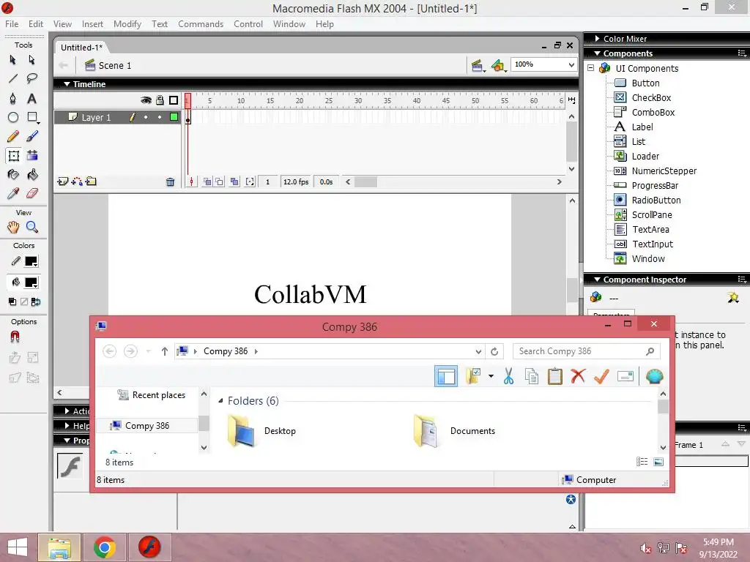Click the Edit Symbols icon

click(499, 65)
